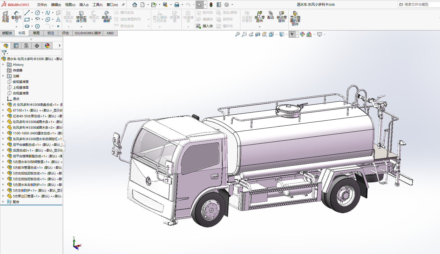Viewport: 440px width, 254px height.
Task: Click the Edit Appearance color ball icon
Action: (x=302, y=34)
